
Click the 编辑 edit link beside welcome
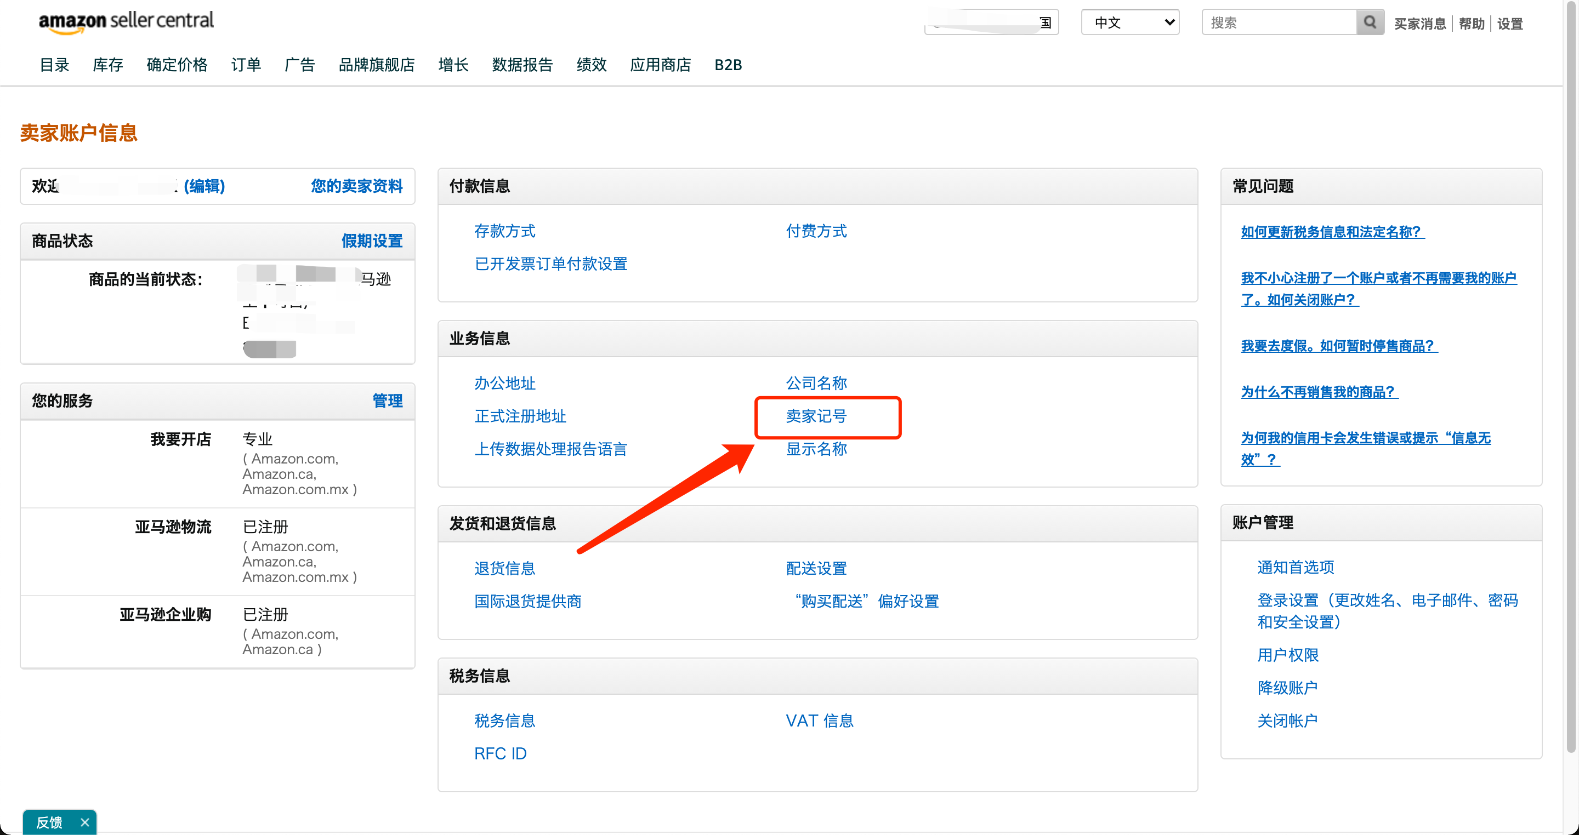click(204, 186)
